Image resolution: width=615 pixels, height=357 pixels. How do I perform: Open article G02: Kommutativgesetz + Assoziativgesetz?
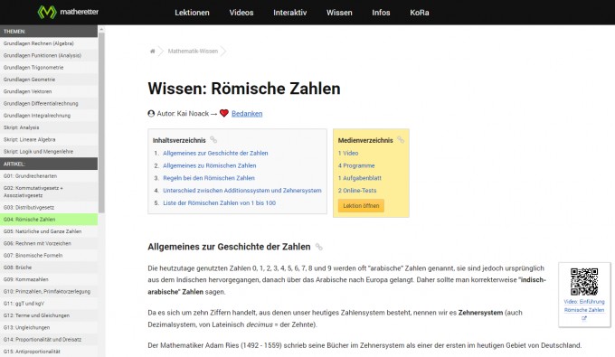click(x=49, y=192)
